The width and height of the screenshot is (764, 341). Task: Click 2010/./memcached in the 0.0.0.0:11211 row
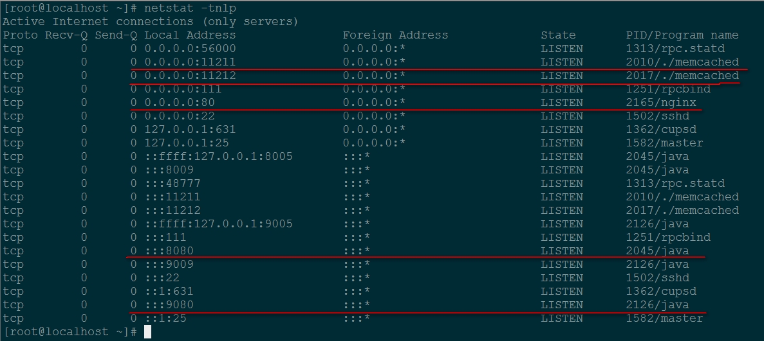682,62
